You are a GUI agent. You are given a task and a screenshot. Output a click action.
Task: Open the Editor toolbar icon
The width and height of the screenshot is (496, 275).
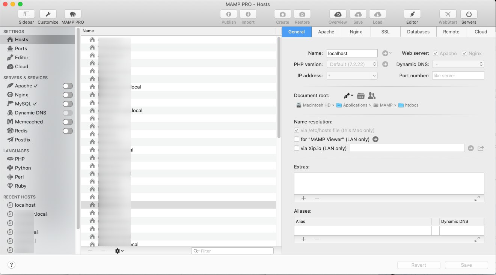click(412, 14)
